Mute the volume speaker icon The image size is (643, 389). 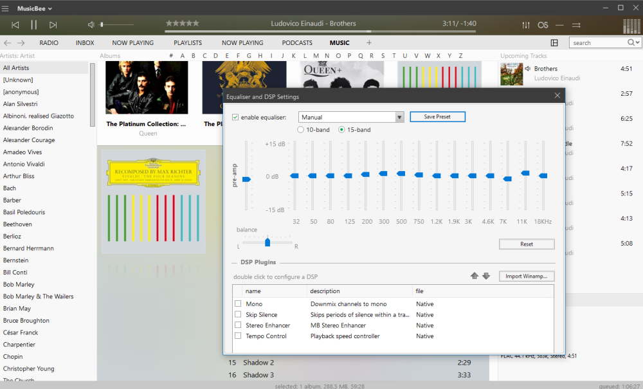point(91,25)
